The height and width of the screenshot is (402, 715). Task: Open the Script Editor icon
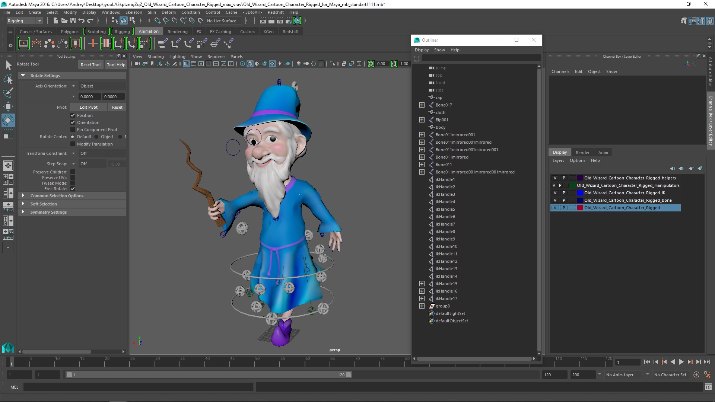(708, 387)
